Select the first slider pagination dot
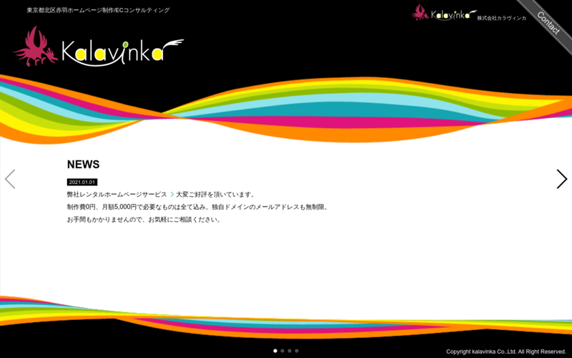 click(275, 351)
